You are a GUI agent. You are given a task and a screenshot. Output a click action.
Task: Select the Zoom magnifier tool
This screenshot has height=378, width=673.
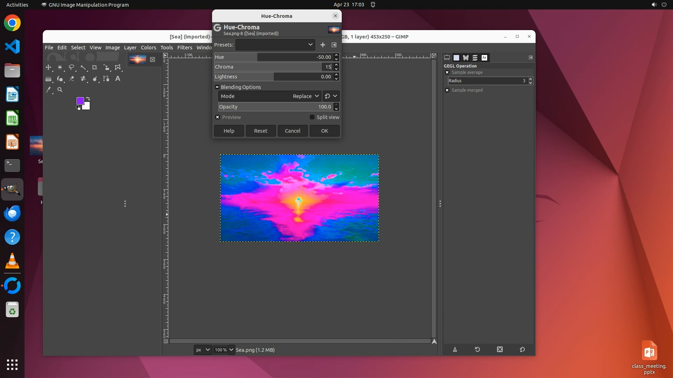point(60,90)
